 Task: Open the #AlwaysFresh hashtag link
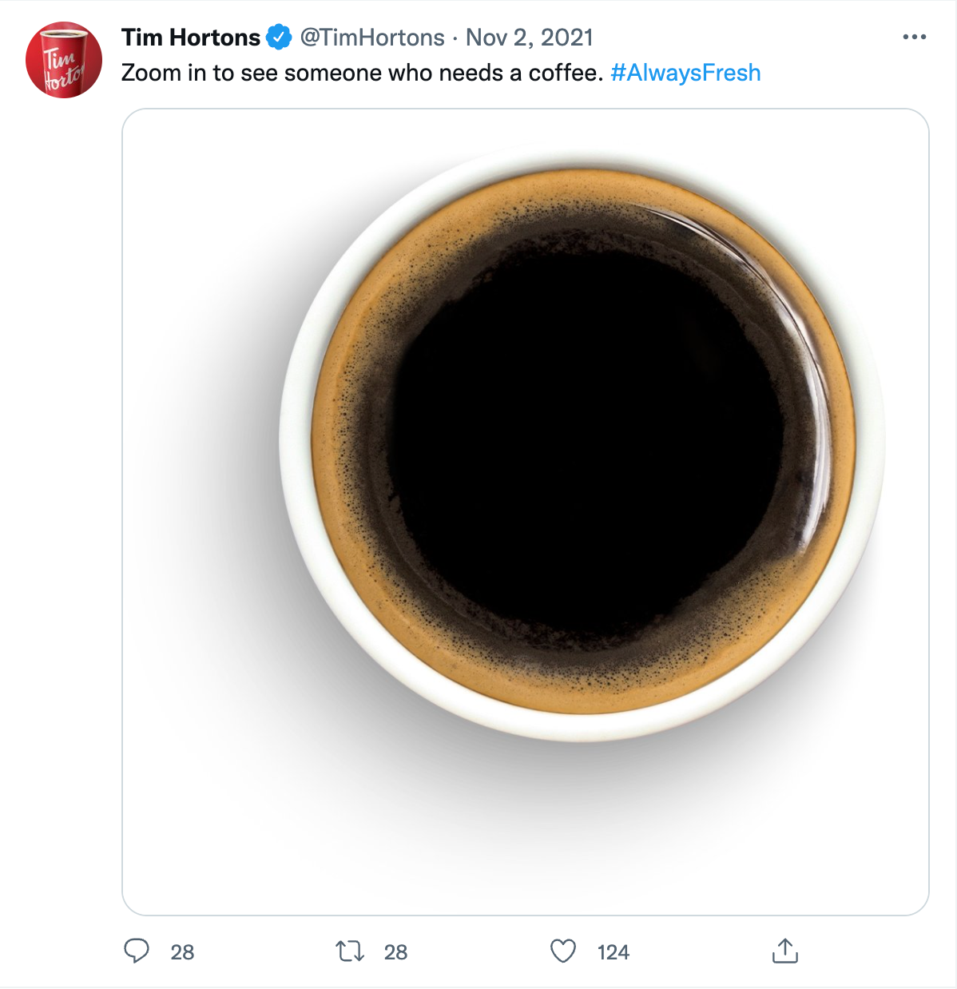point(685,73)
